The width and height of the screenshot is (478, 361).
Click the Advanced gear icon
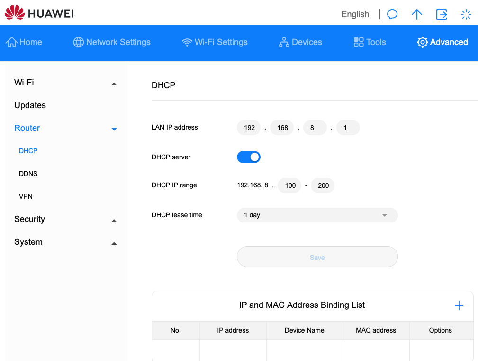[x=422, y=42]
